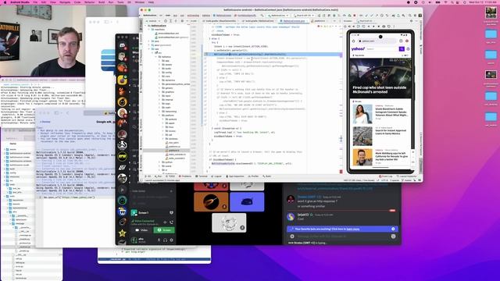Open the top desktop image file icon

(x=491, y=12)
